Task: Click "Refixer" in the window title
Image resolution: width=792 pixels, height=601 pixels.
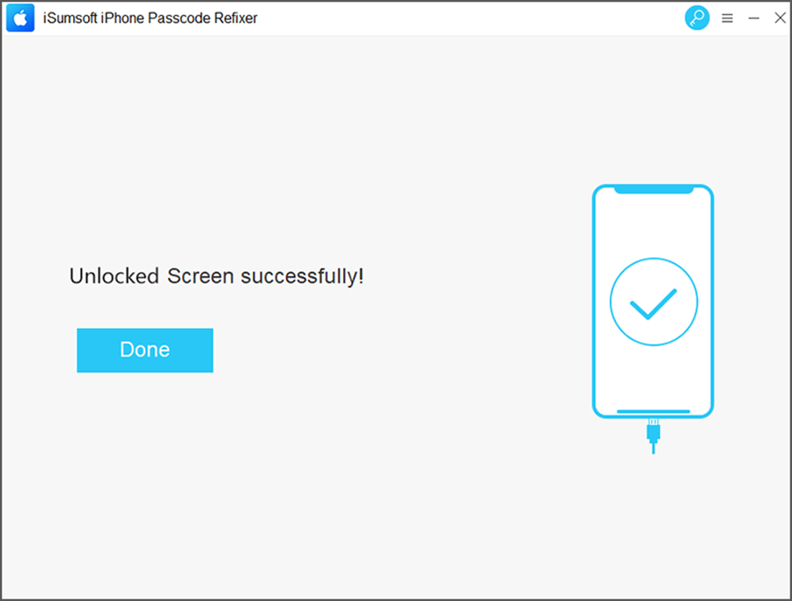Action: (x=236, y=18)
